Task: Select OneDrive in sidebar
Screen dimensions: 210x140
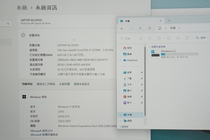Action: [130, 60]
